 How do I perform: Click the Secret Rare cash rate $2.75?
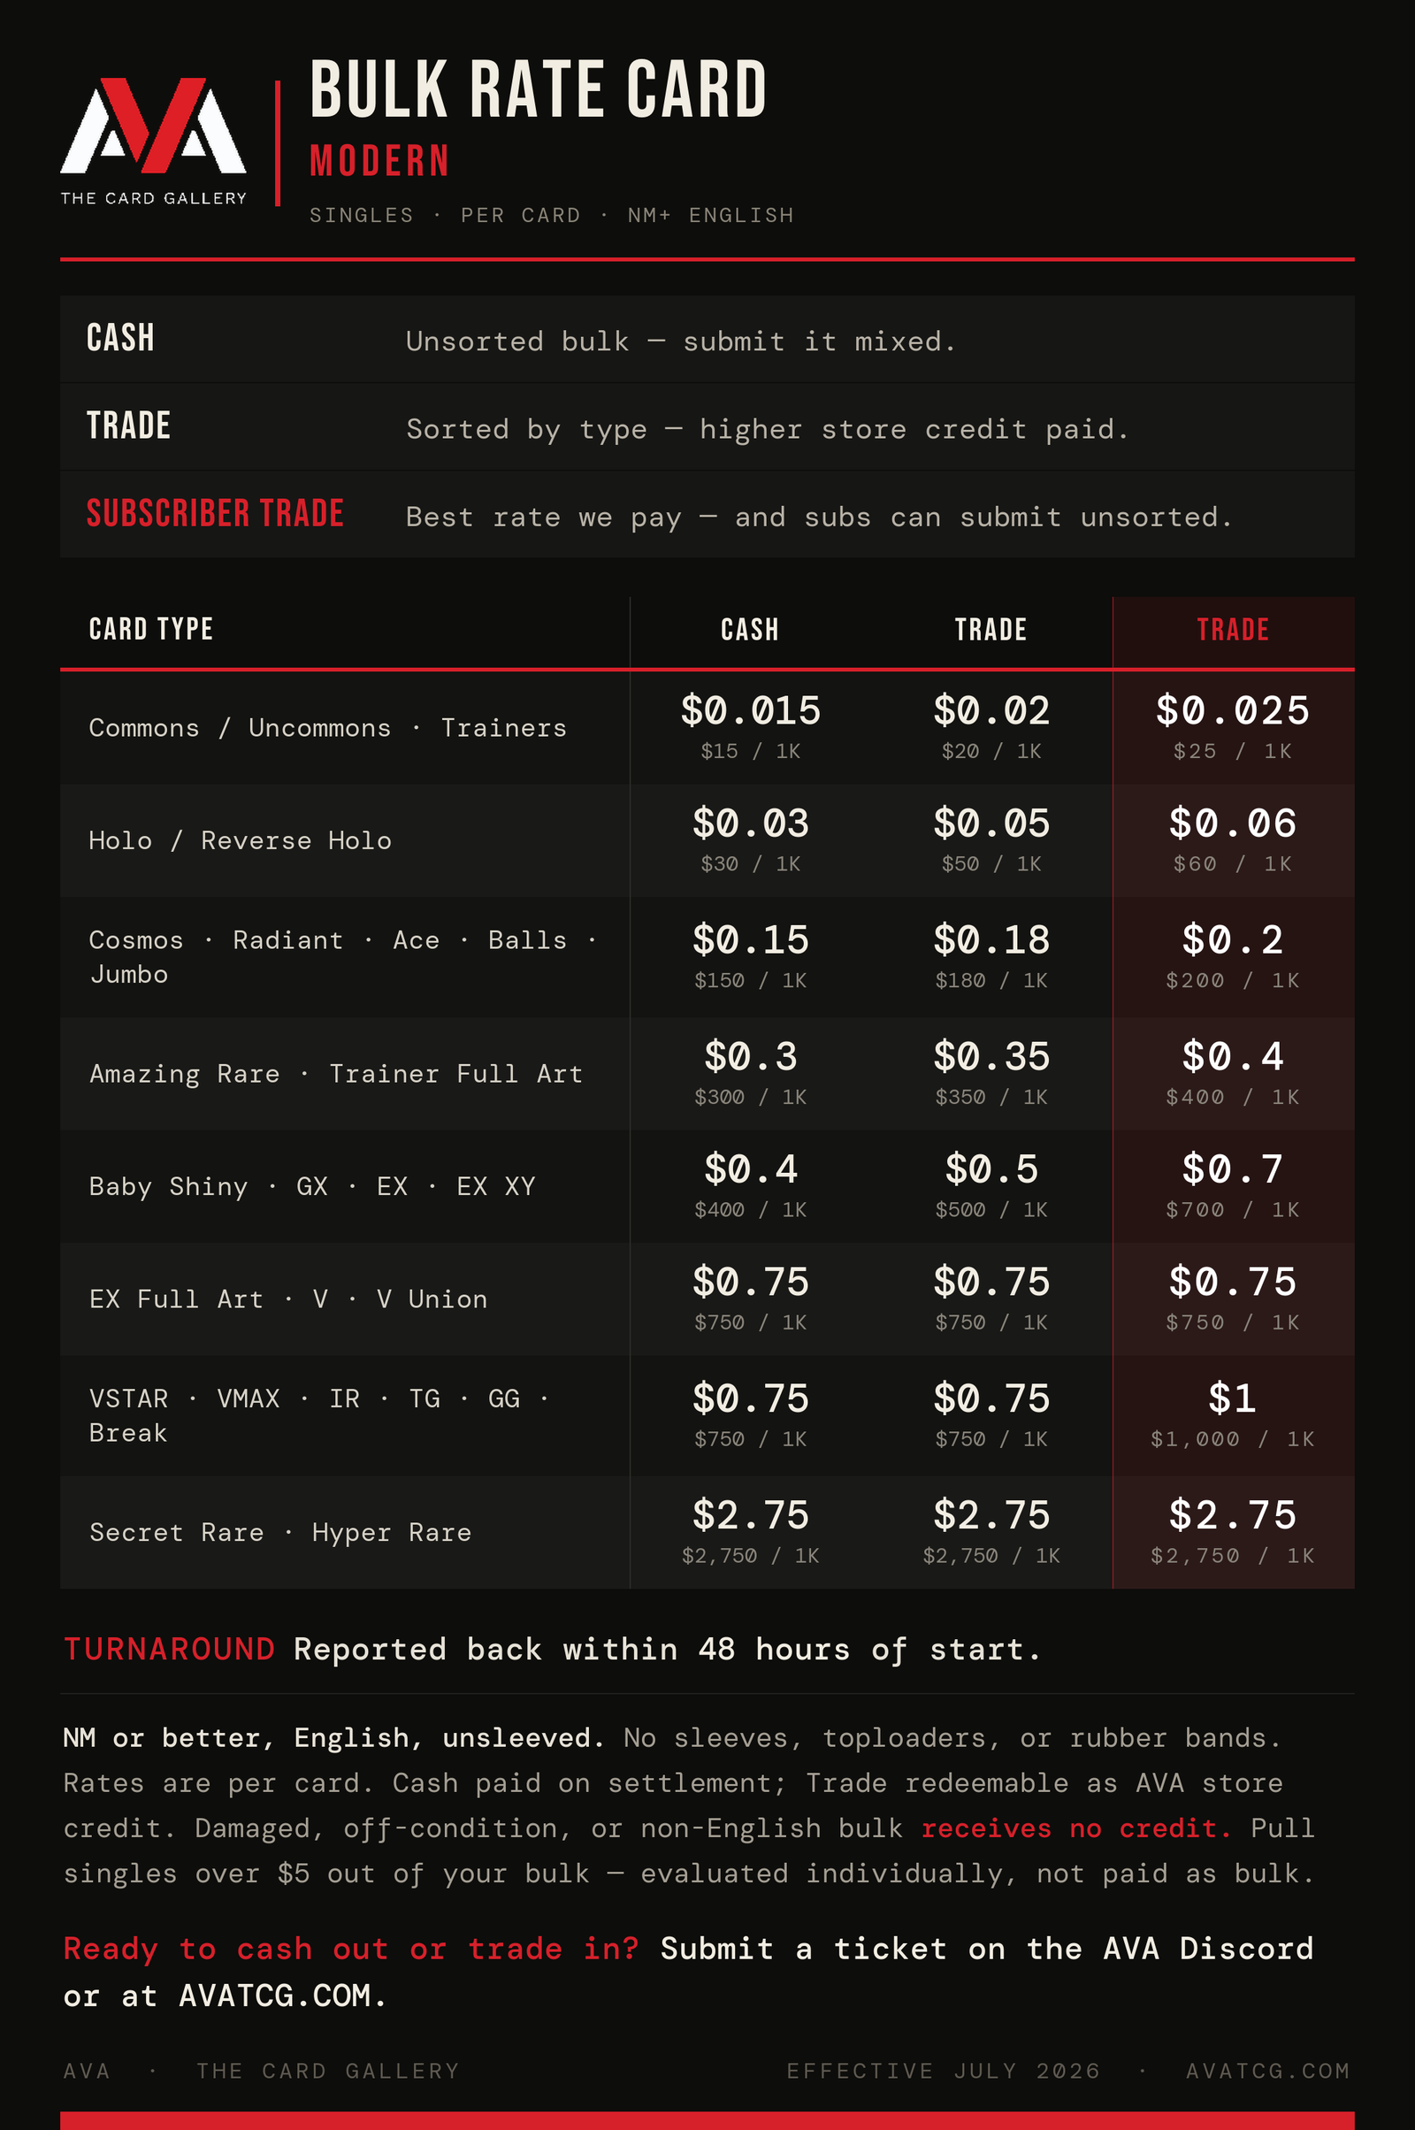(751, 1514)
